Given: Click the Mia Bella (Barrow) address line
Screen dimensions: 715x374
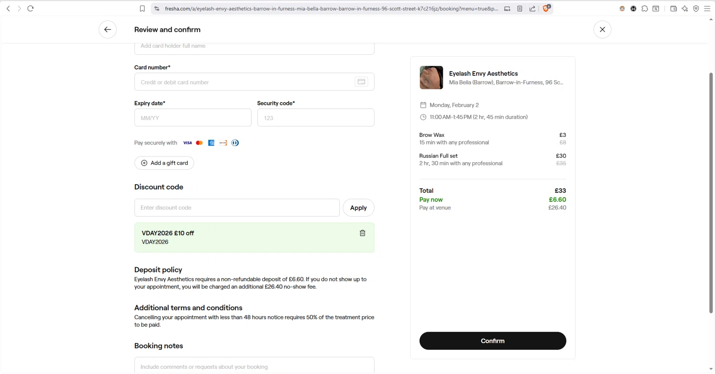Looking at the screenshot, I should (506, 83).
